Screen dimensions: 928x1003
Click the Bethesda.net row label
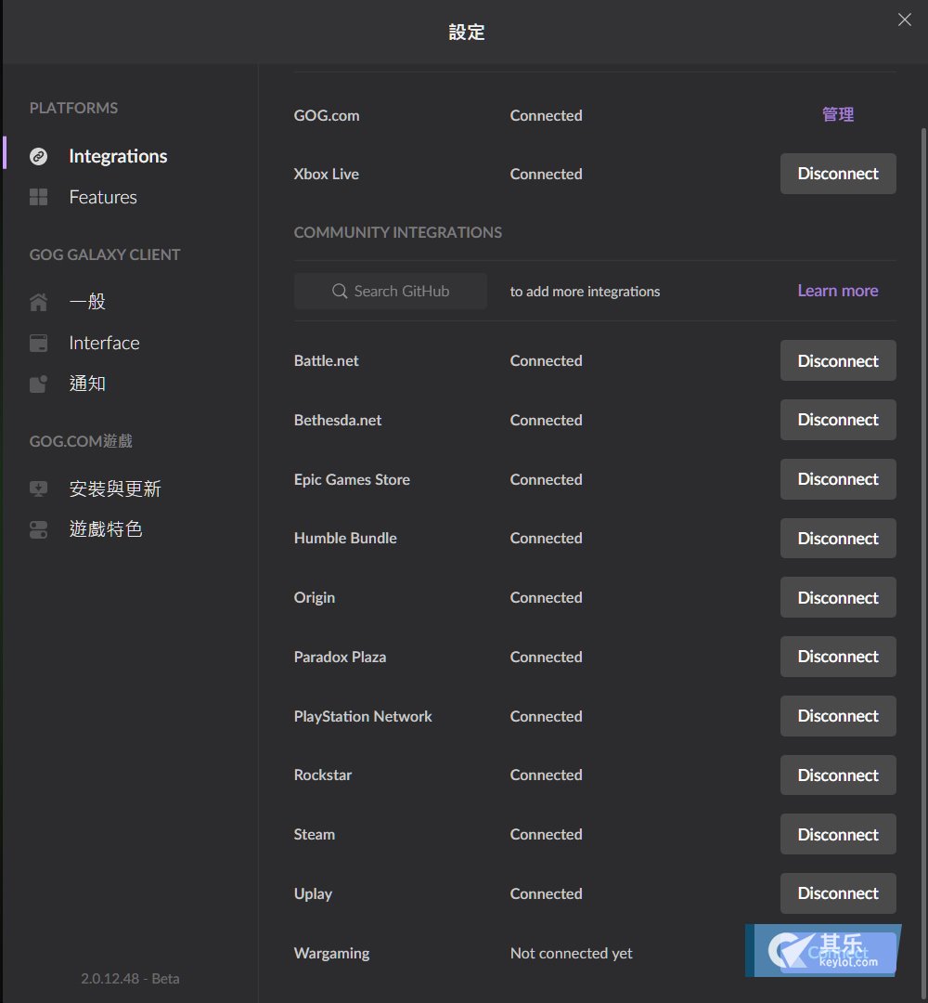(338, 421)
